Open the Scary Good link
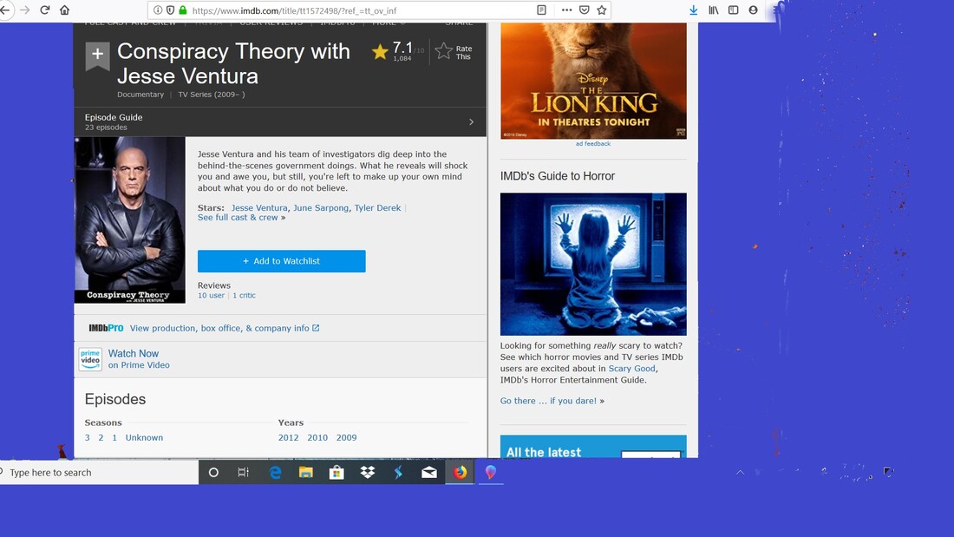This screenshot has width=954, height=537. (631, 369)
